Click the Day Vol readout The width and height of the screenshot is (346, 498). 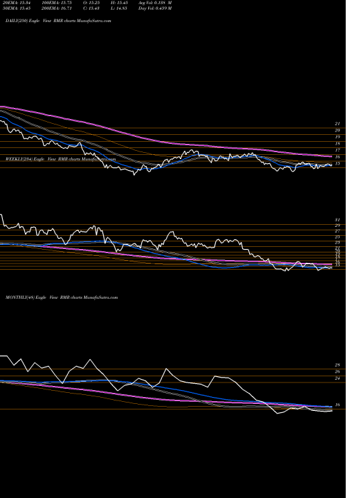click(x=155, y=8)
